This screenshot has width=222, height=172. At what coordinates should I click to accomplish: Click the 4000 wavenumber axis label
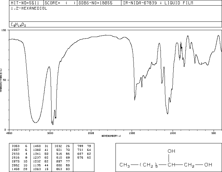pos(9,133)
